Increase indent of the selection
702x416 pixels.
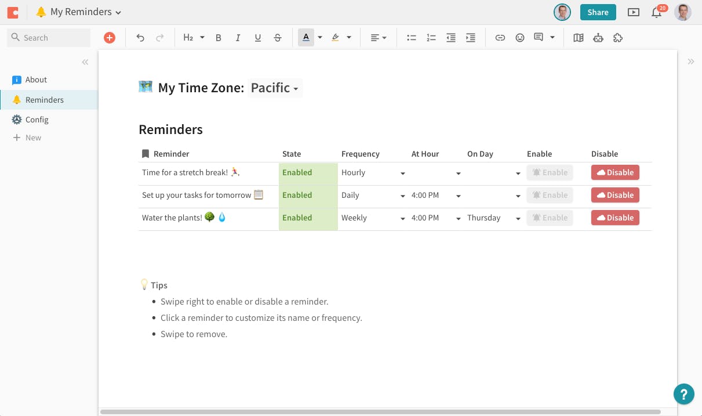(471, 38)
